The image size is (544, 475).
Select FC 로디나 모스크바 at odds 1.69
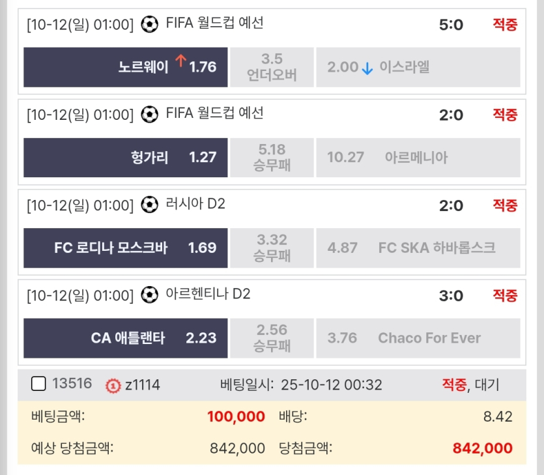124,248
